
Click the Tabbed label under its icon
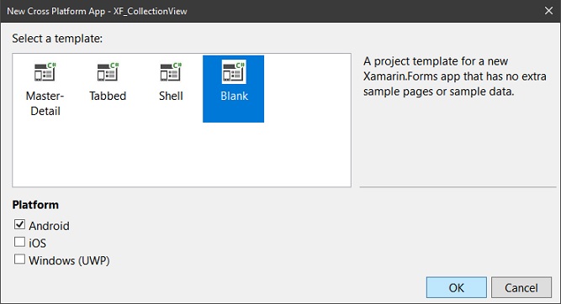108,96
